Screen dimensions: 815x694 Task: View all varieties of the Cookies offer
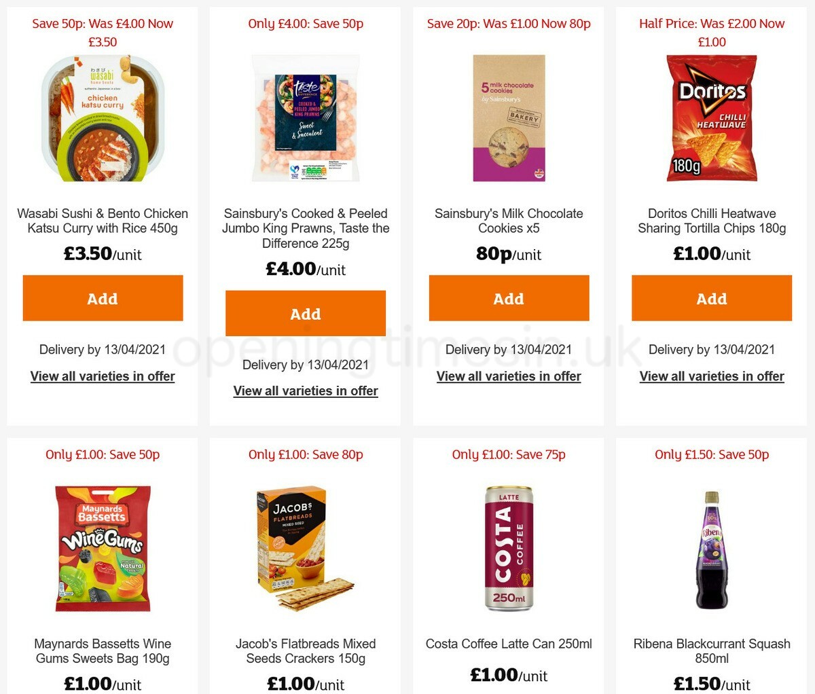pos(509,376)
